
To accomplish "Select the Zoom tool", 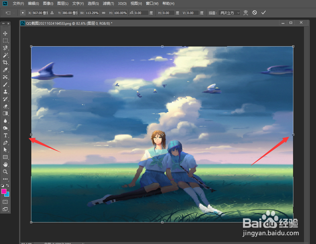I will click(5, 172).
